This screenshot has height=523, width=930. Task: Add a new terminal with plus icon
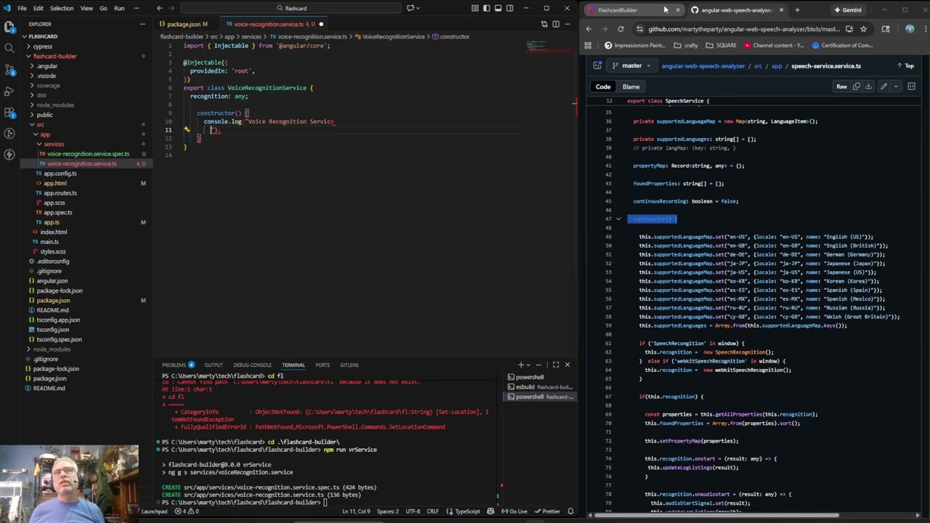point(520,365)
